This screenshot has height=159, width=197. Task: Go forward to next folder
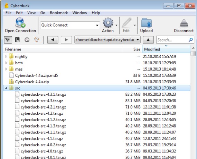point(66,40)
